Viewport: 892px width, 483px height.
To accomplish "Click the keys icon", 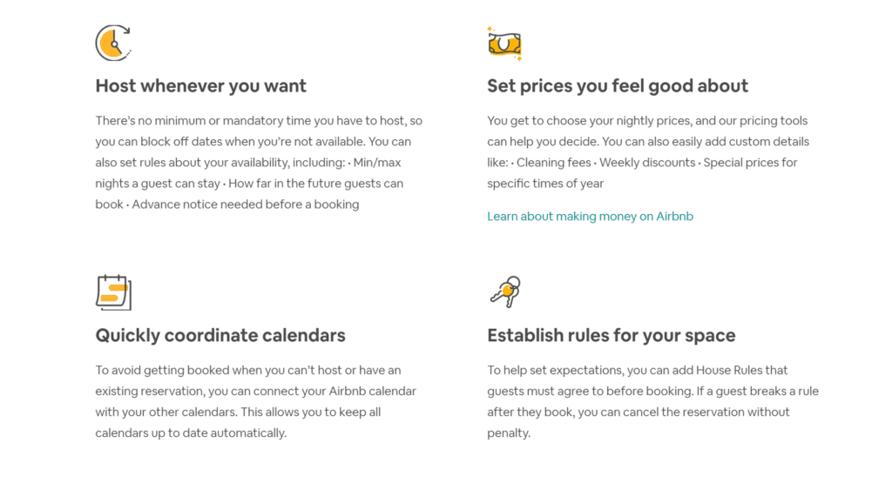I will 505,292.
